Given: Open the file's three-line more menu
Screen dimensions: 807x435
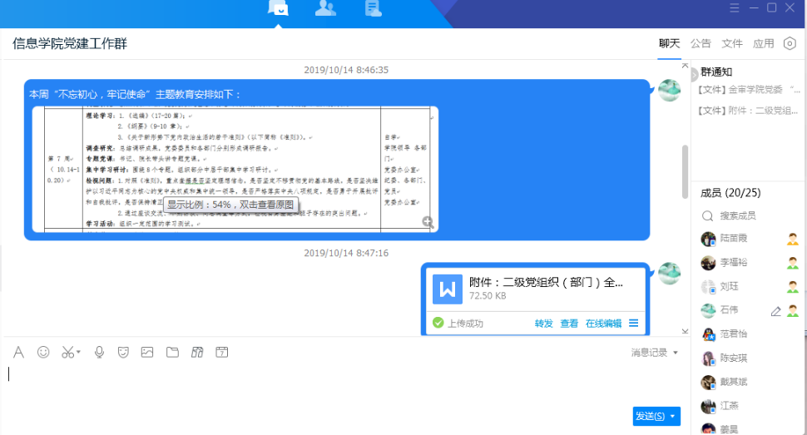Looking at the screenshot, I should 634,324.
